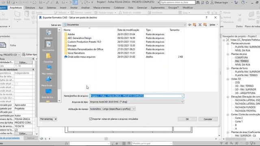
Task: Open the Estrutura ribbon tab
Action: [30, 8]
